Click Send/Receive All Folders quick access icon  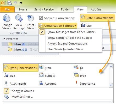point(9,3)
